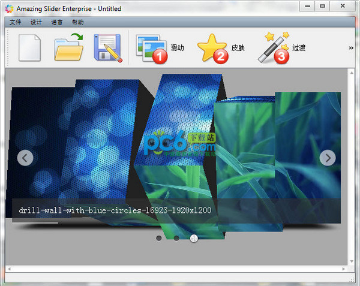Open the 帮助 menu

click(x=77, y=22)
